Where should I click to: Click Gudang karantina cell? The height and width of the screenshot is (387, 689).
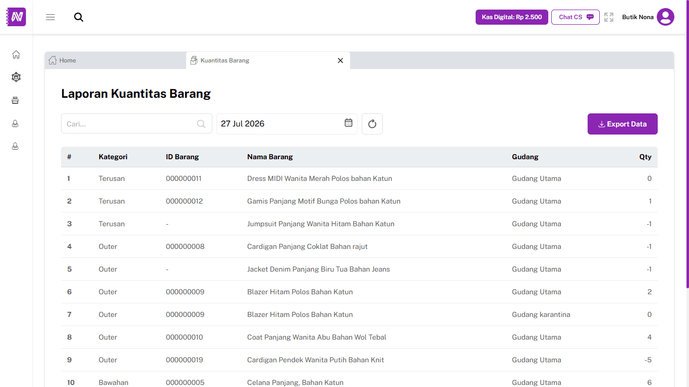click(x=541, y=314)
